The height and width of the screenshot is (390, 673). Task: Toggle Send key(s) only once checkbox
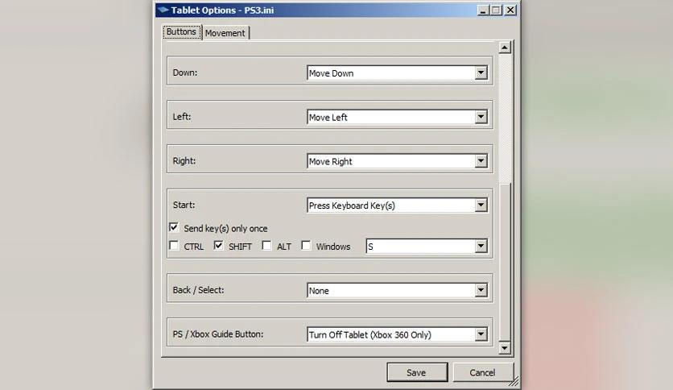tap(174, 227)
